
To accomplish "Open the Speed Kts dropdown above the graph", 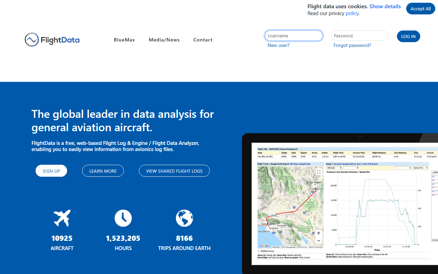I will 421,168.
